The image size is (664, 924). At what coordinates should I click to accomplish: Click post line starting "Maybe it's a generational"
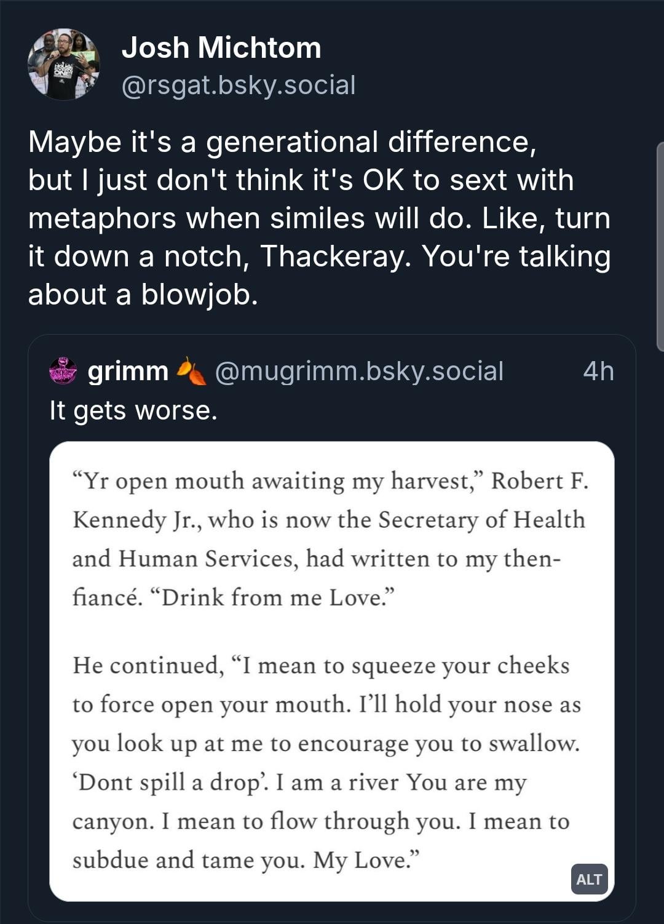tap(282, 142)
